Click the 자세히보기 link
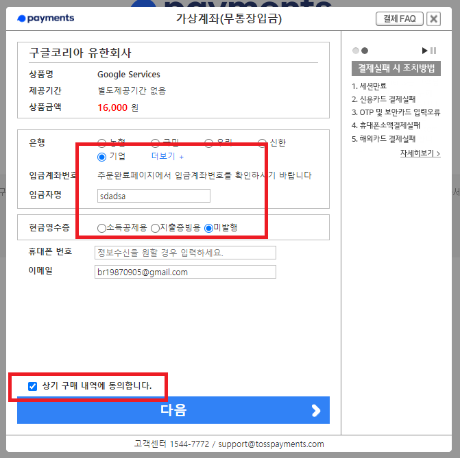 tap(420, 153)
